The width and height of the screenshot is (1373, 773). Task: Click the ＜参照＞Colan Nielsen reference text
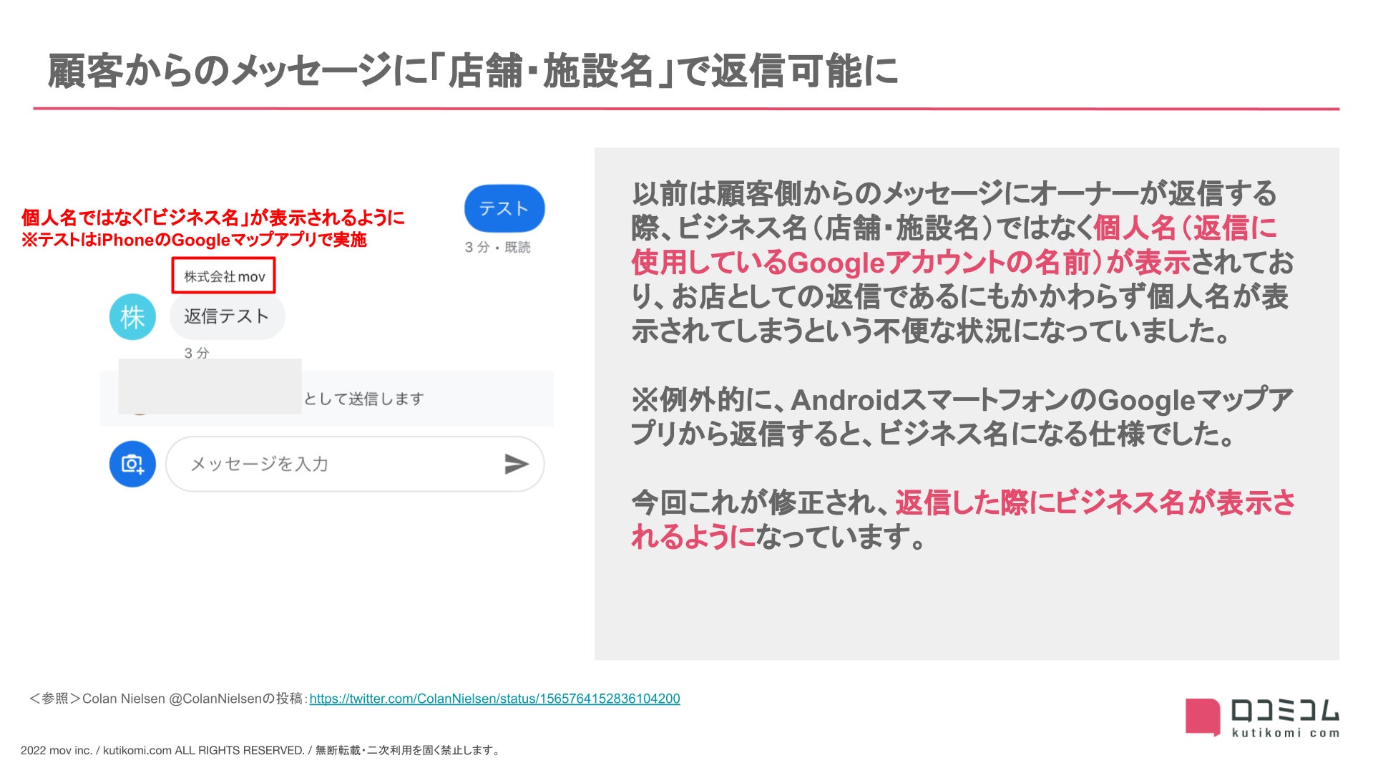pos(167,699)
